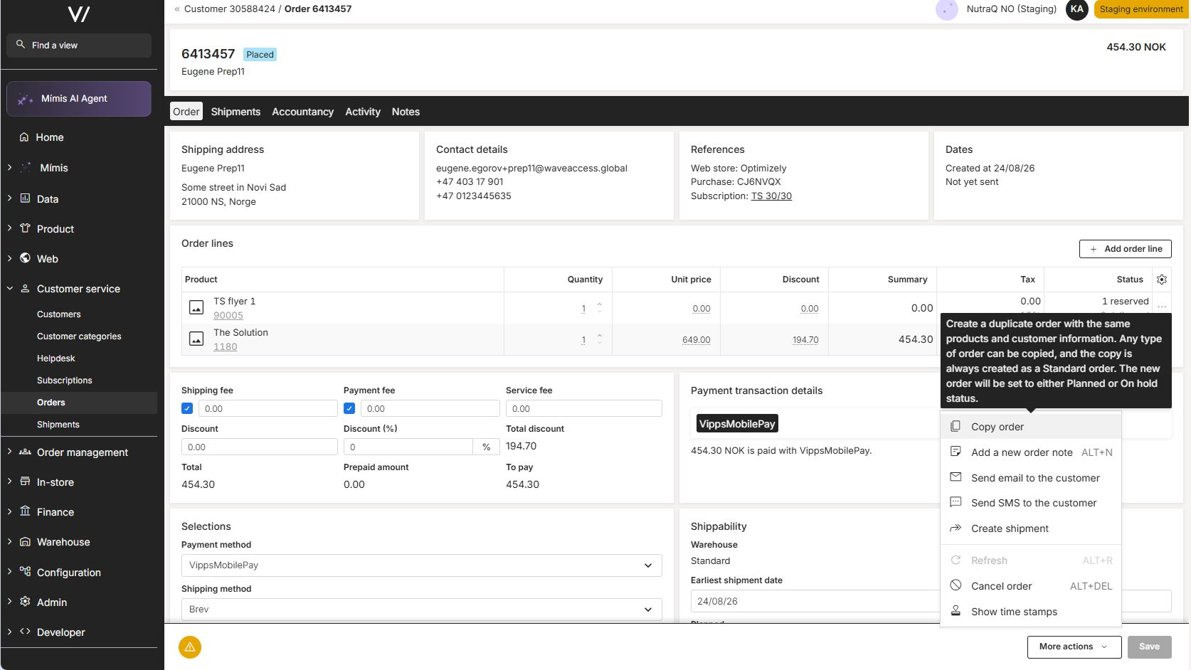
Task: Toggle the Shipping fee checkbox
Action: [x=187, y=408]
